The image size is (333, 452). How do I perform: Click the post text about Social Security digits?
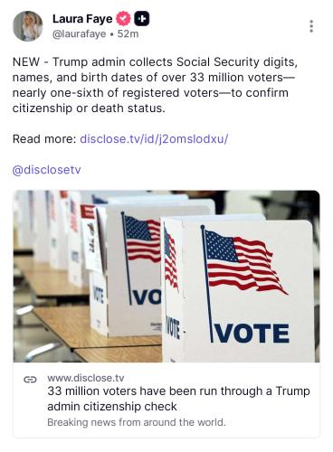[155, 85]
